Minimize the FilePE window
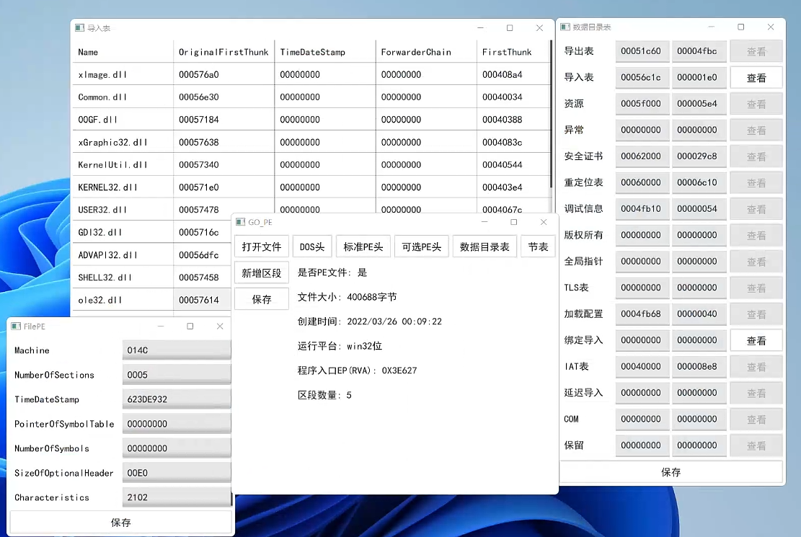 161,327
